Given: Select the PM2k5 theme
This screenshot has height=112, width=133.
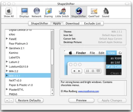Looking at the screenshot, I should pyautogui.click(x=13, y=94).
